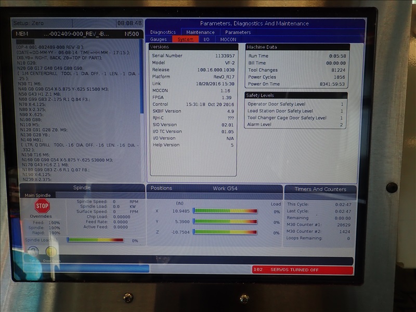Switch to the I/O sub-tab

(x=206, y=40)
